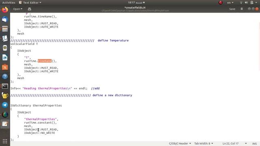
Task: Click the power/battery system icon
Action: coord(252,3)
